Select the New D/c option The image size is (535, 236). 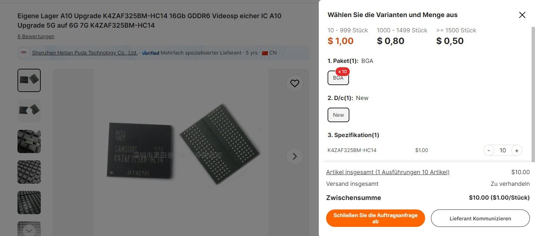pos(338,115)
